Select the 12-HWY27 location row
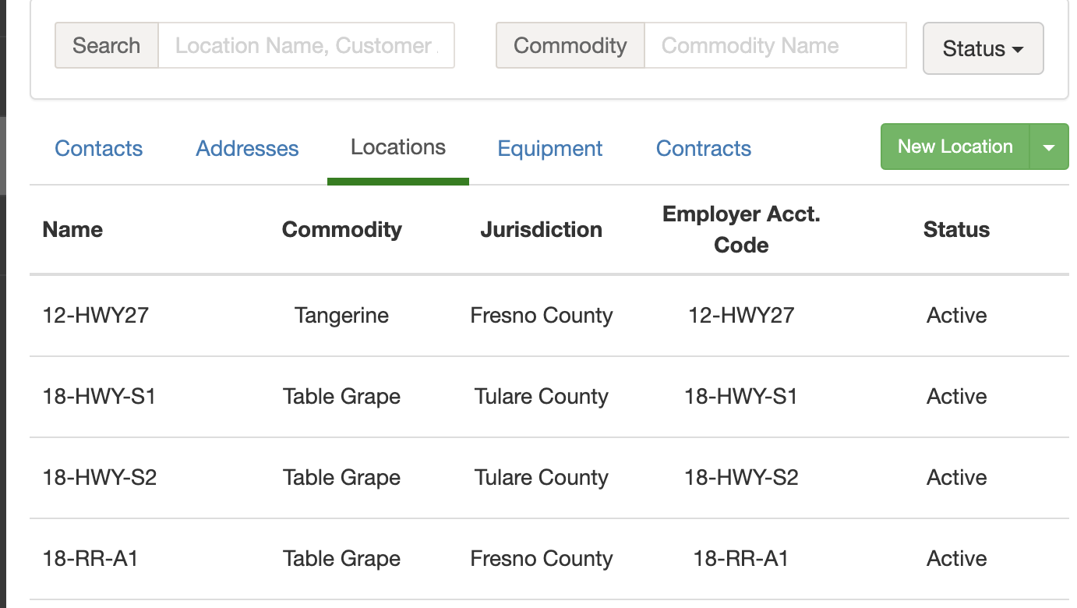 click(96, 315)
